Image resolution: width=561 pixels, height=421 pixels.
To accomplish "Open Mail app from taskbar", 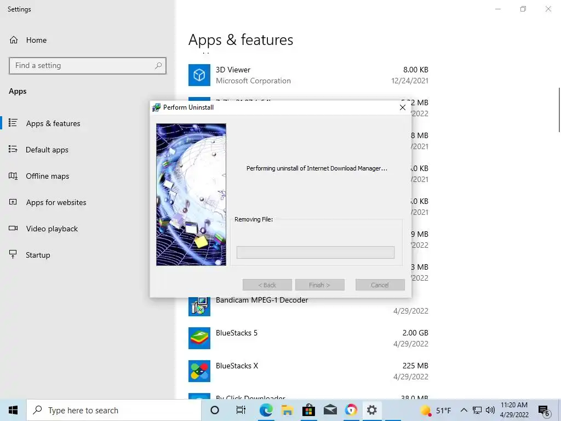I will coord(330,410).
